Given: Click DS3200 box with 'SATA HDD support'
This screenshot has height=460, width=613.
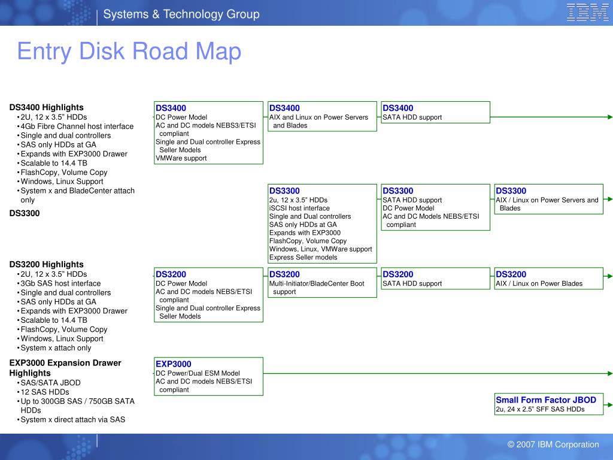Looking at the screenshot, I should click(x=436, y=279).
